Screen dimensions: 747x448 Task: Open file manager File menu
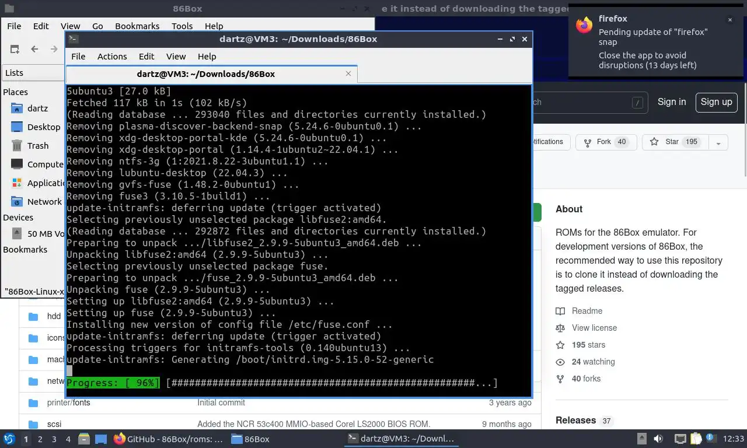coord(14,26)
